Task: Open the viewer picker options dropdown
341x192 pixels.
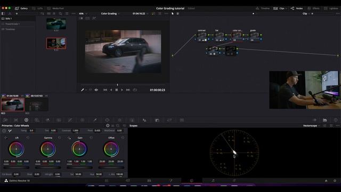Action: [86, 90]
